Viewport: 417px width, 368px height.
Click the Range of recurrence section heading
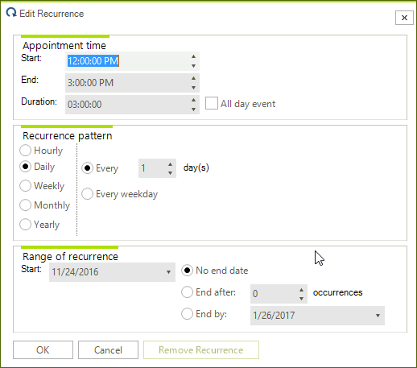(x=70, y=257)
